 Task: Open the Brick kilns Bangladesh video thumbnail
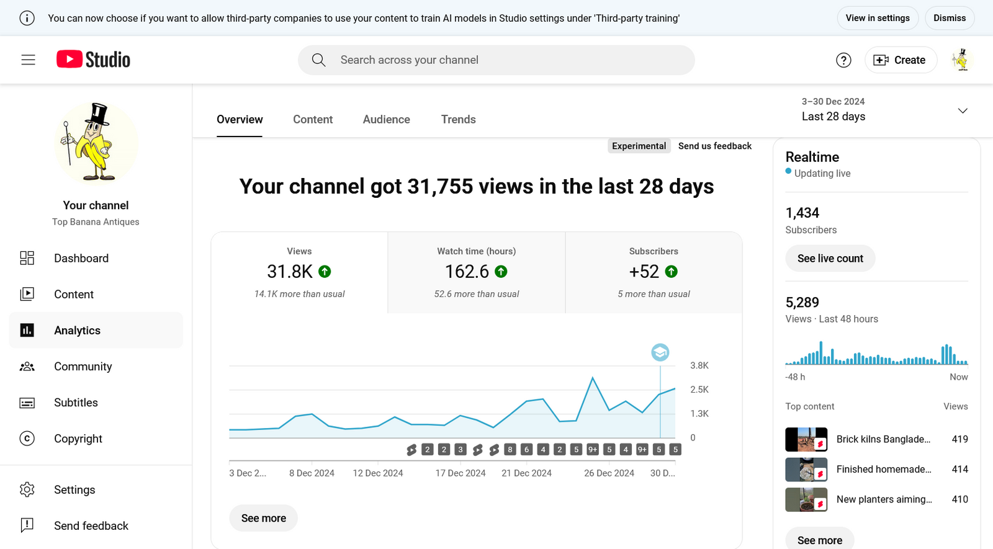click(806, 439)
